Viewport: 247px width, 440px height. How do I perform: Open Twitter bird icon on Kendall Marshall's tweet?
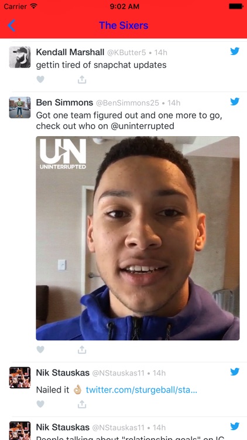pyautogui.click(x=235, y=52)
